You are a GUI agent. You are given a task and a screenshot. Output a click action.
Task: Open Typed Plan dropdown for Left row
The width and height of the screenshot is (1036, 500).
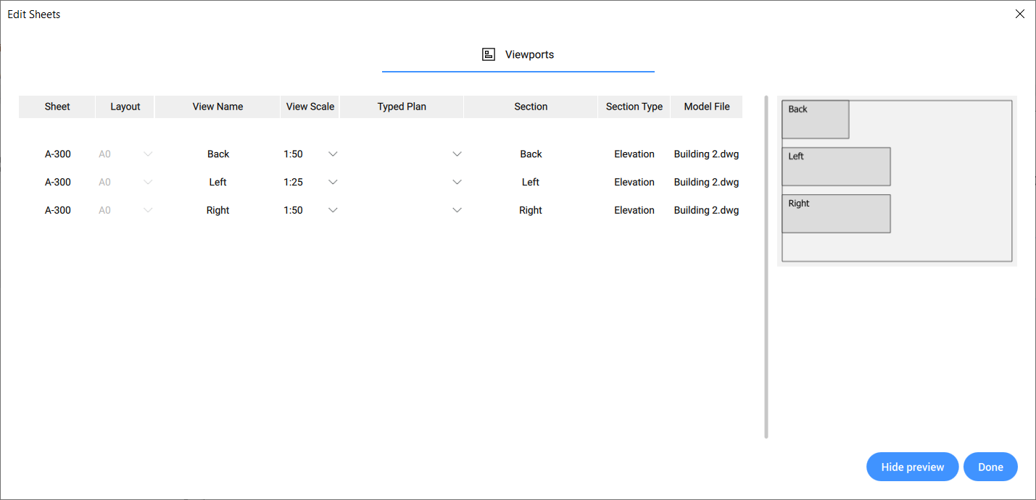(457, 182)
